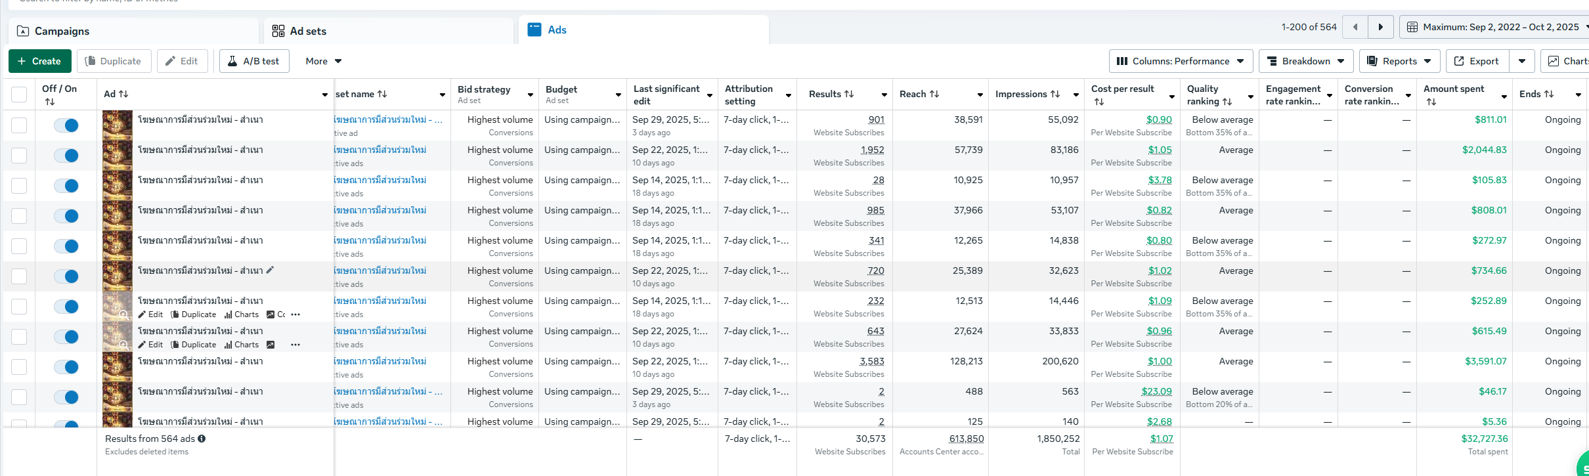Start an A/B test
Image resolution: width=1589 pixels, height=476 pixels.
pos(254,61)
